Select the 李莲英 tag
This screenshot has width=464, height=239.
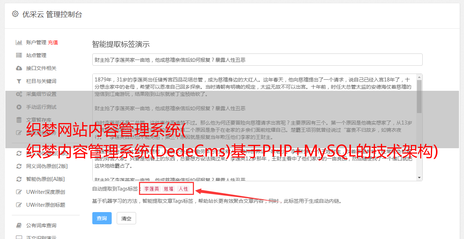pyautogui.click(x=152, y=189)
